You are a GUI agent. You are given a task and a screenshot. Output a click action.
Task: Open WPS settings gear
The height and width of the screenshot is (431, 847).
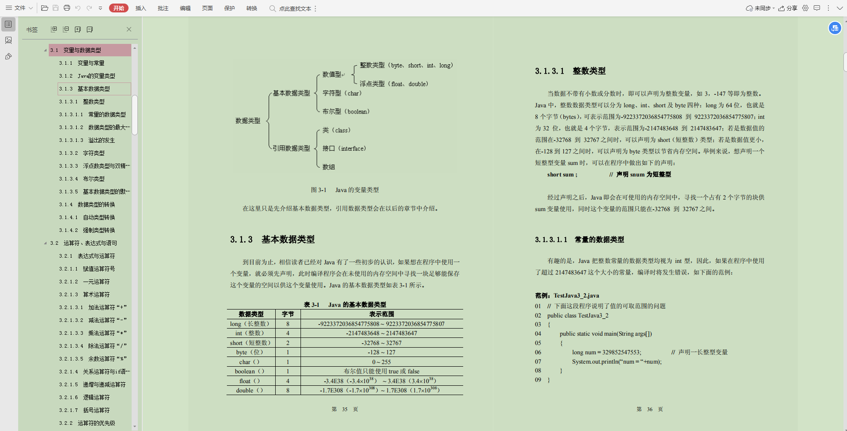pyautogui.click(x=806, y=8)
